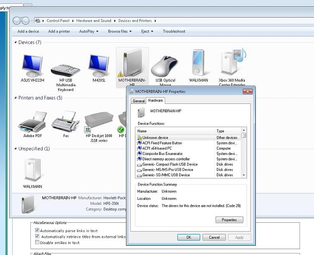Click the Control Panel icon in address bar

tap(37, 21)
